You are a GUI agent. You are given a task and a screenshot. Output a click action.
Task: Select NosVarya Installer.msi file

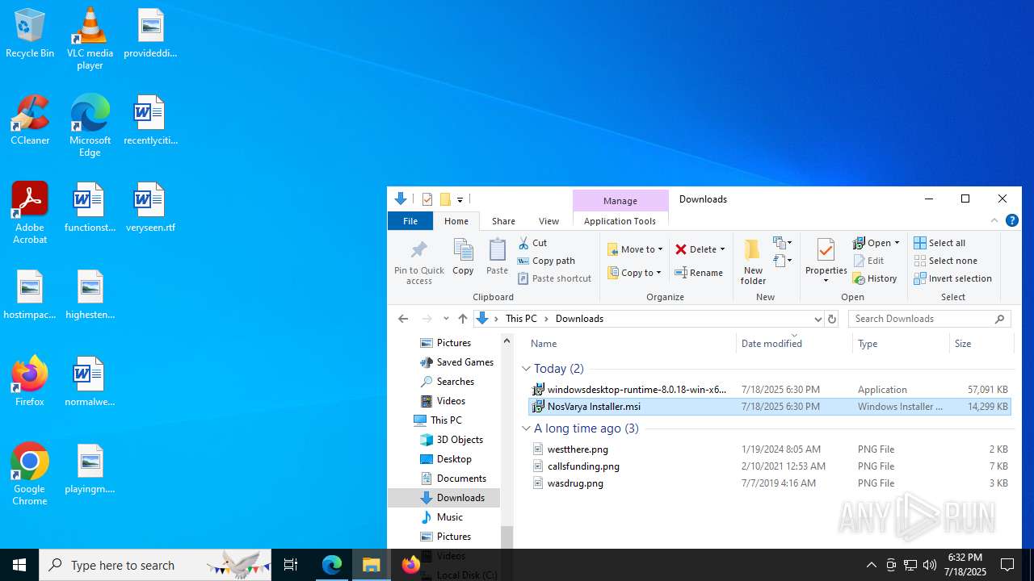point(769,407)
